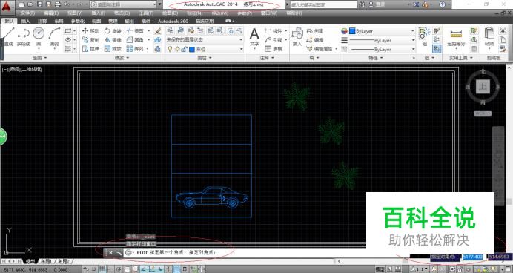Image resolution: width=513 pixels, height=273 pixels.
Task: Click the Rotate (旋转) tool
Action: [x=113, y=30]
